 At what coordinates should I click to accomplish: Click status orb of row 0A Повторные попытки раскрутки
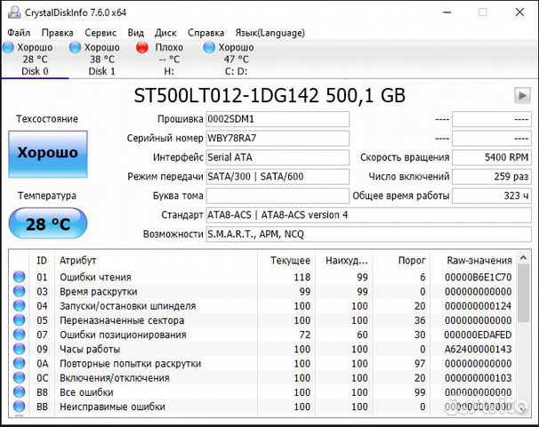20,364
